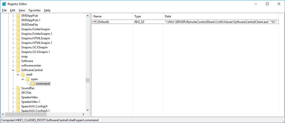The height and width of the screenshot is (123, 285).
Task: Expand the SpeakerVdev key
Action: (x=13, y=97)
